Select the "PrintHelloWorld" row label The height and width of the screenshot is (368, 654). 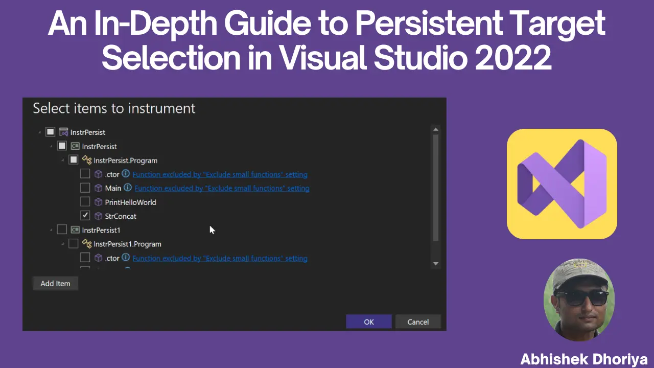130,202
